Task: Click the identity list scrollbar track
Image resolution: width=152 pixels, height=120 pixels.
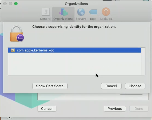Action: [143, 61]
